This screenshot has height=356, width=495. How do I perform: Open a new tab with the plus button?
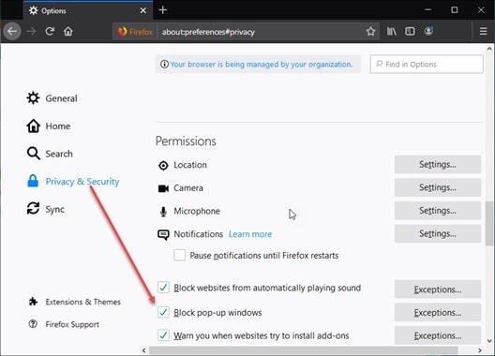(163, 10)
